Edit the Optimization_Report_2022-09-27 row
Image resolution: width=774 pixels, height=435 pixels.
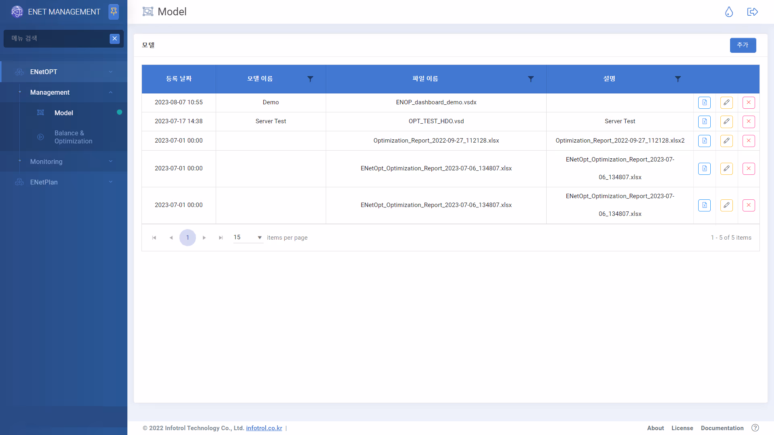pyautogui.click(x=726, y=141)
